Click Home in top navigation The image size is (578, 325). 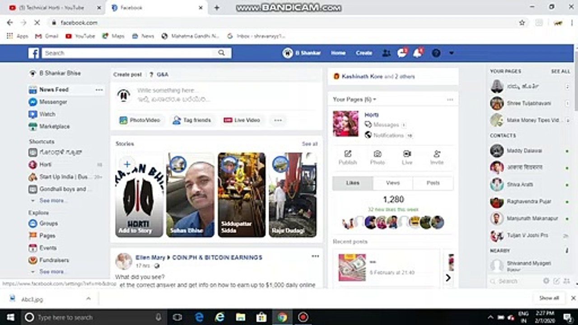338,53
